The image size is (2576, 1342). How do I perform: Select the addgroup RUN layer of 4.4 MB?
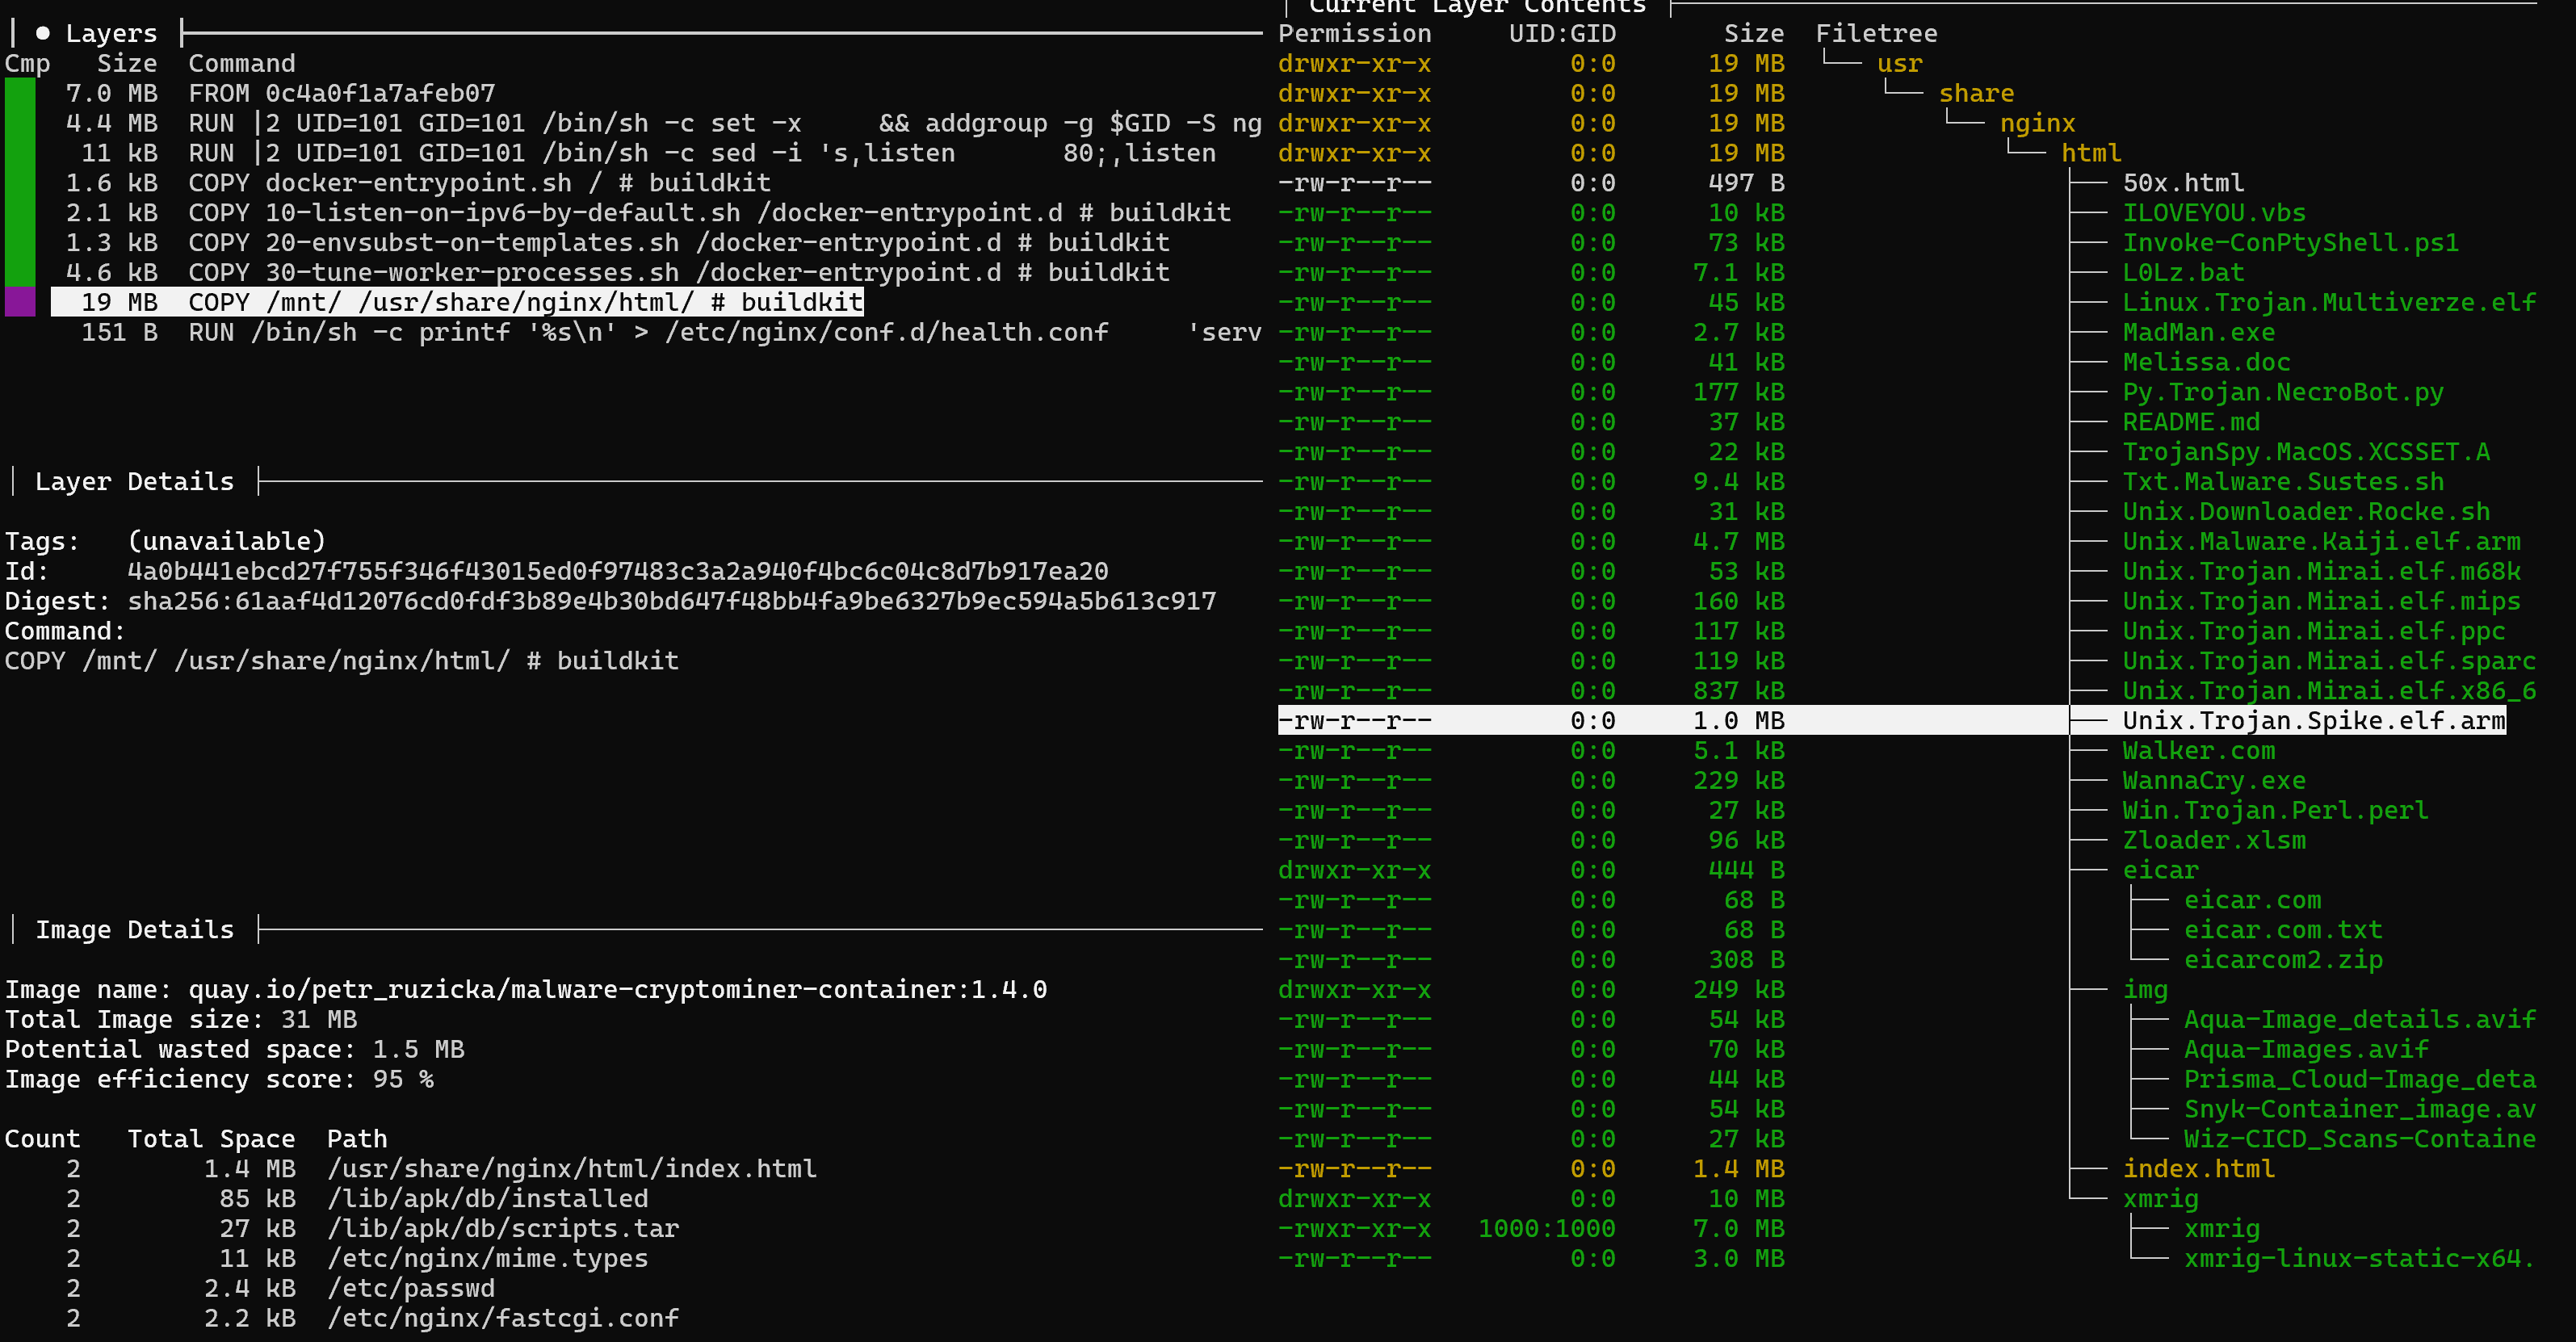(663, 123)
